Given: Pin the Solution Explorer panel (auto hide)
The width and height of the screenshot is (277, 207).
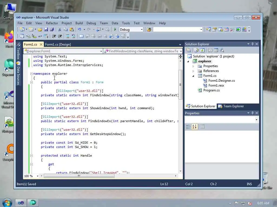Looking at the screenshot, I should [x=253, y=44].
